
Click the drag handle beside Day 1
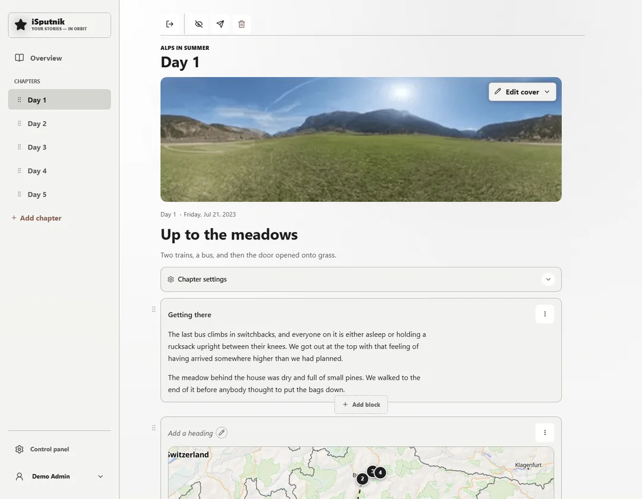pyautogui.click(x=19, y=100)
